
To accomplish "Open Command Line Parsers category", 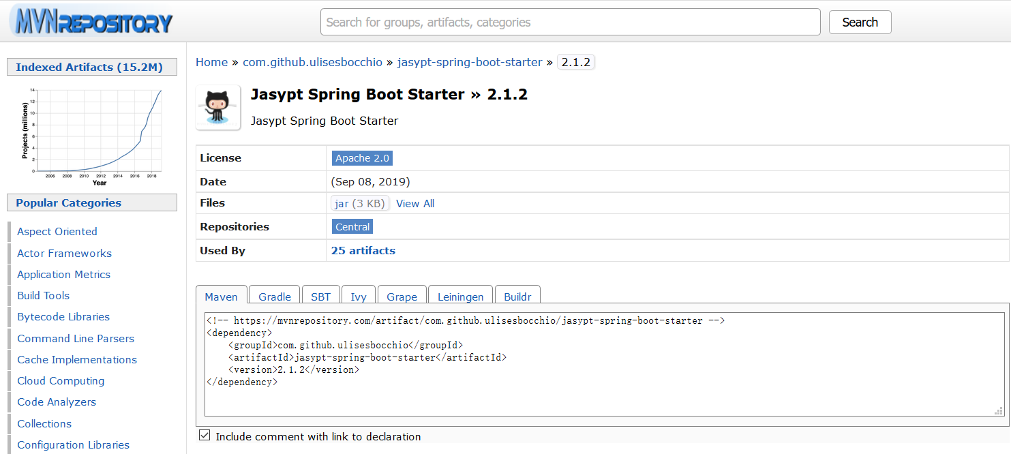I will [x=76, y=338].
